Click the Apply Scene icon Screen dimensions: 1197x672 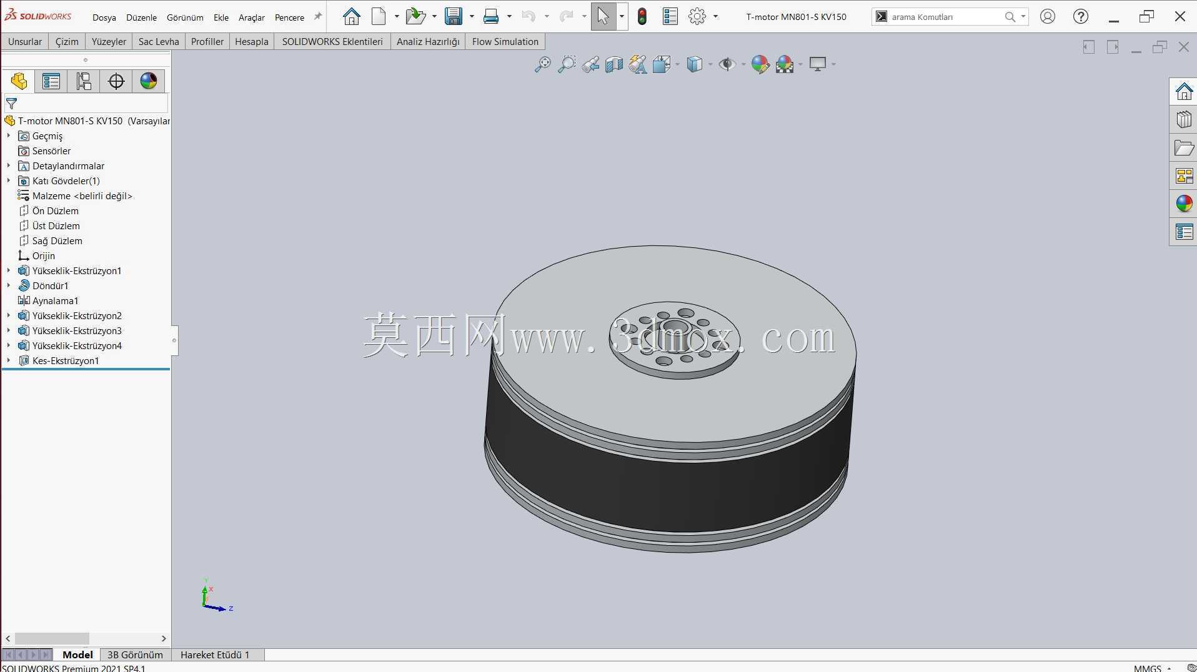(785, 64)
